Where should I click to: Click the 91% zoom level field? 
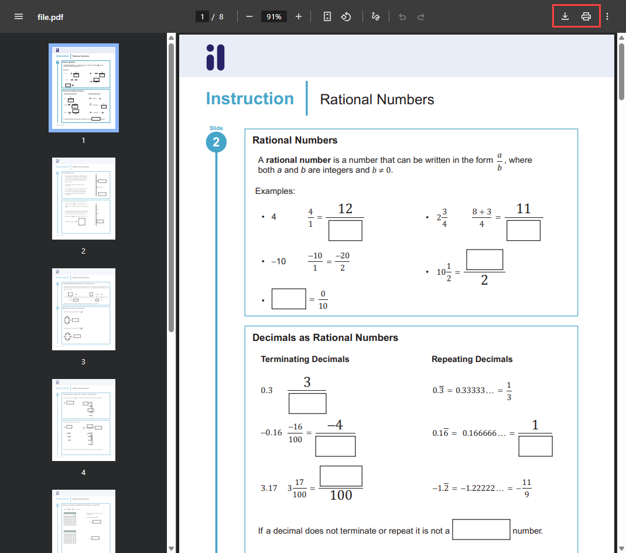(274, 17)
